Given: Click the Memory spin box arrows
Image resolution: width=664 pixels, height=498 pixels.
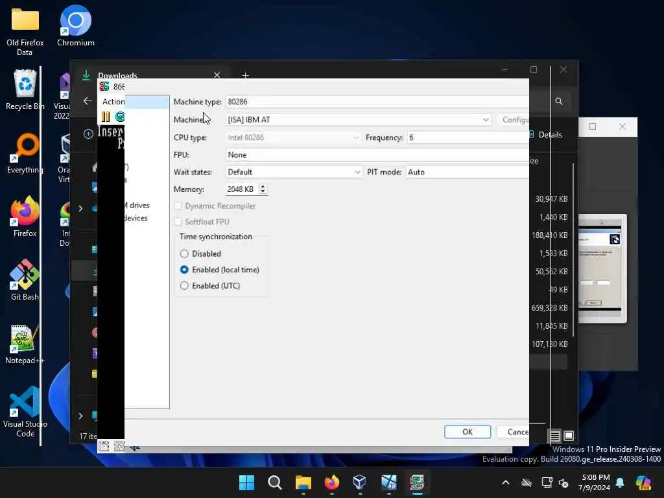Looking at the screenshot, I should (263, 189).
